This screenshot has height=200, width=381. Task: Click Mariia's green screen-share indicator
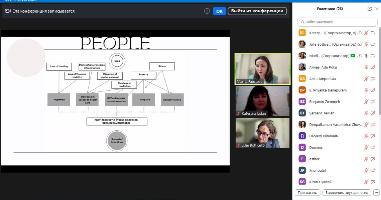coord(353,56)
